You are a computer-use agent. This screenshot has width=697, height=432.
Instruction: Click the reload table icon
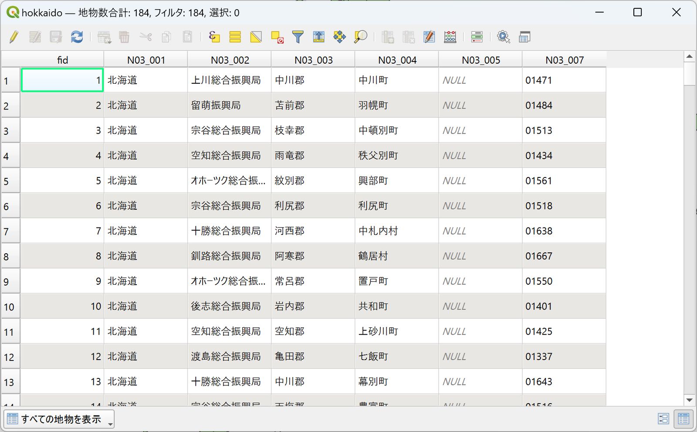tap(77, 37)
